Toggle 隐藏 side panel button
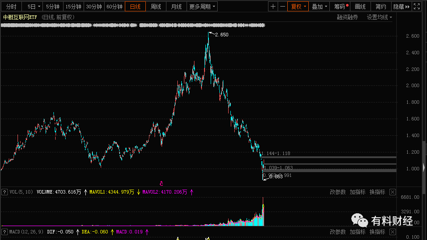 402,7
